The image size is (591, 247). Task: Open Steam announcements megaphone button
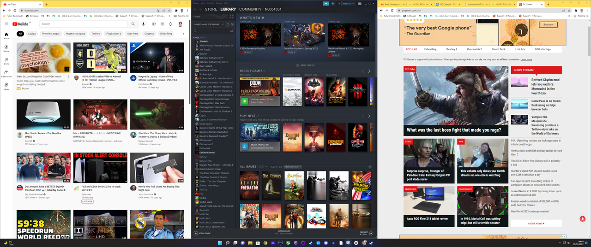(x=326, y=4)
